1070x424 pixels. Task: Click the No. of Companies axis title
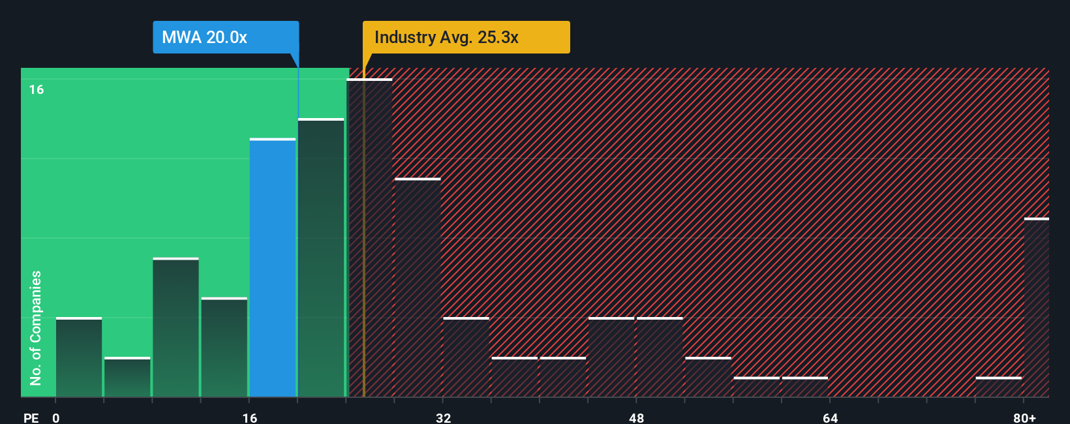tap(36, 327)
